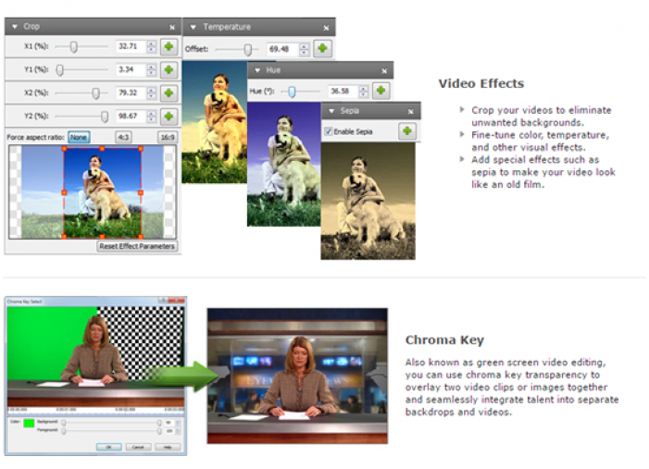
Task: Collapse the Sepia panel with its triangle
Action: (331, 111)
